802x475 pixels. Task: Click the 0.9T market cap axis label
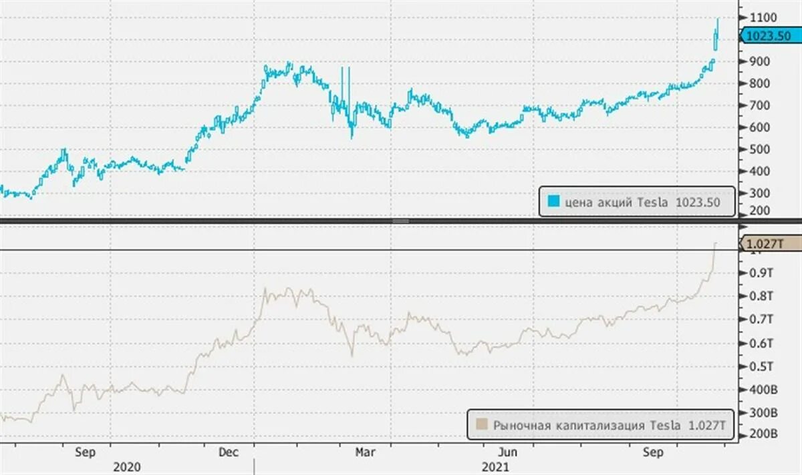[x=760, y=273]
